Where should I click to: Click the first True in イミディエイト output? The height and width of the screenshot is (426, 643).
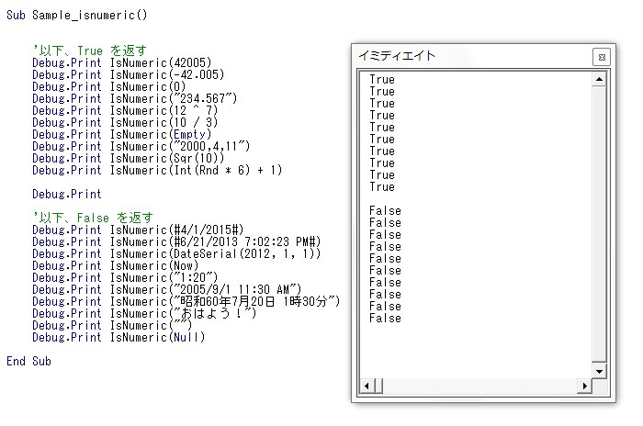(382, 79)
